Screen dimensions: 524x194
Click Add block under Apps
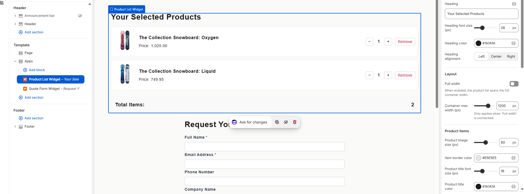pyautogui.click(x=34, y=70)
